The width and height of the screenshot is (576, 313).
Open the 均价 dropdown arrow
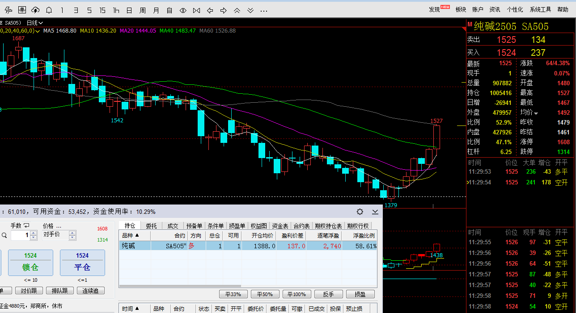(x=536, y=113)
